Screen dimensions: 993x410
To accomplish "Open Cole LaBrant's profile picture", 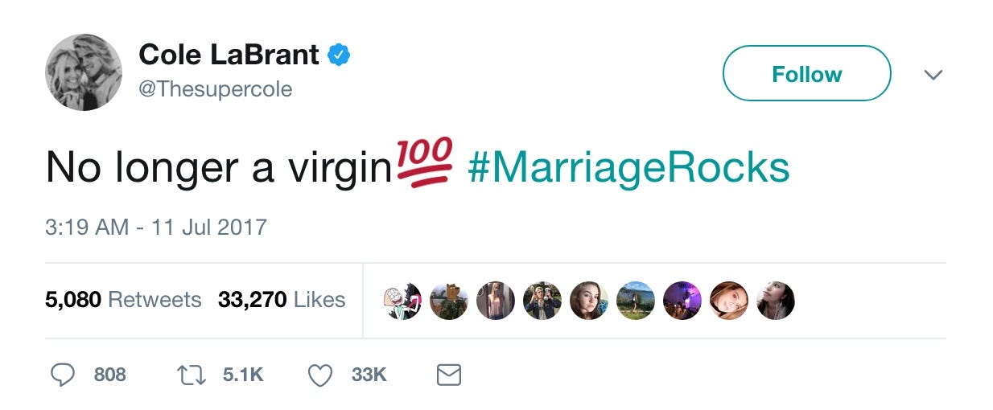I will pos(84,72).
